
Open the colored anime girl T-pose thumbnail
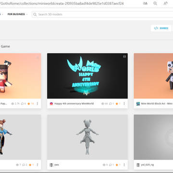[x=21, y=137]
